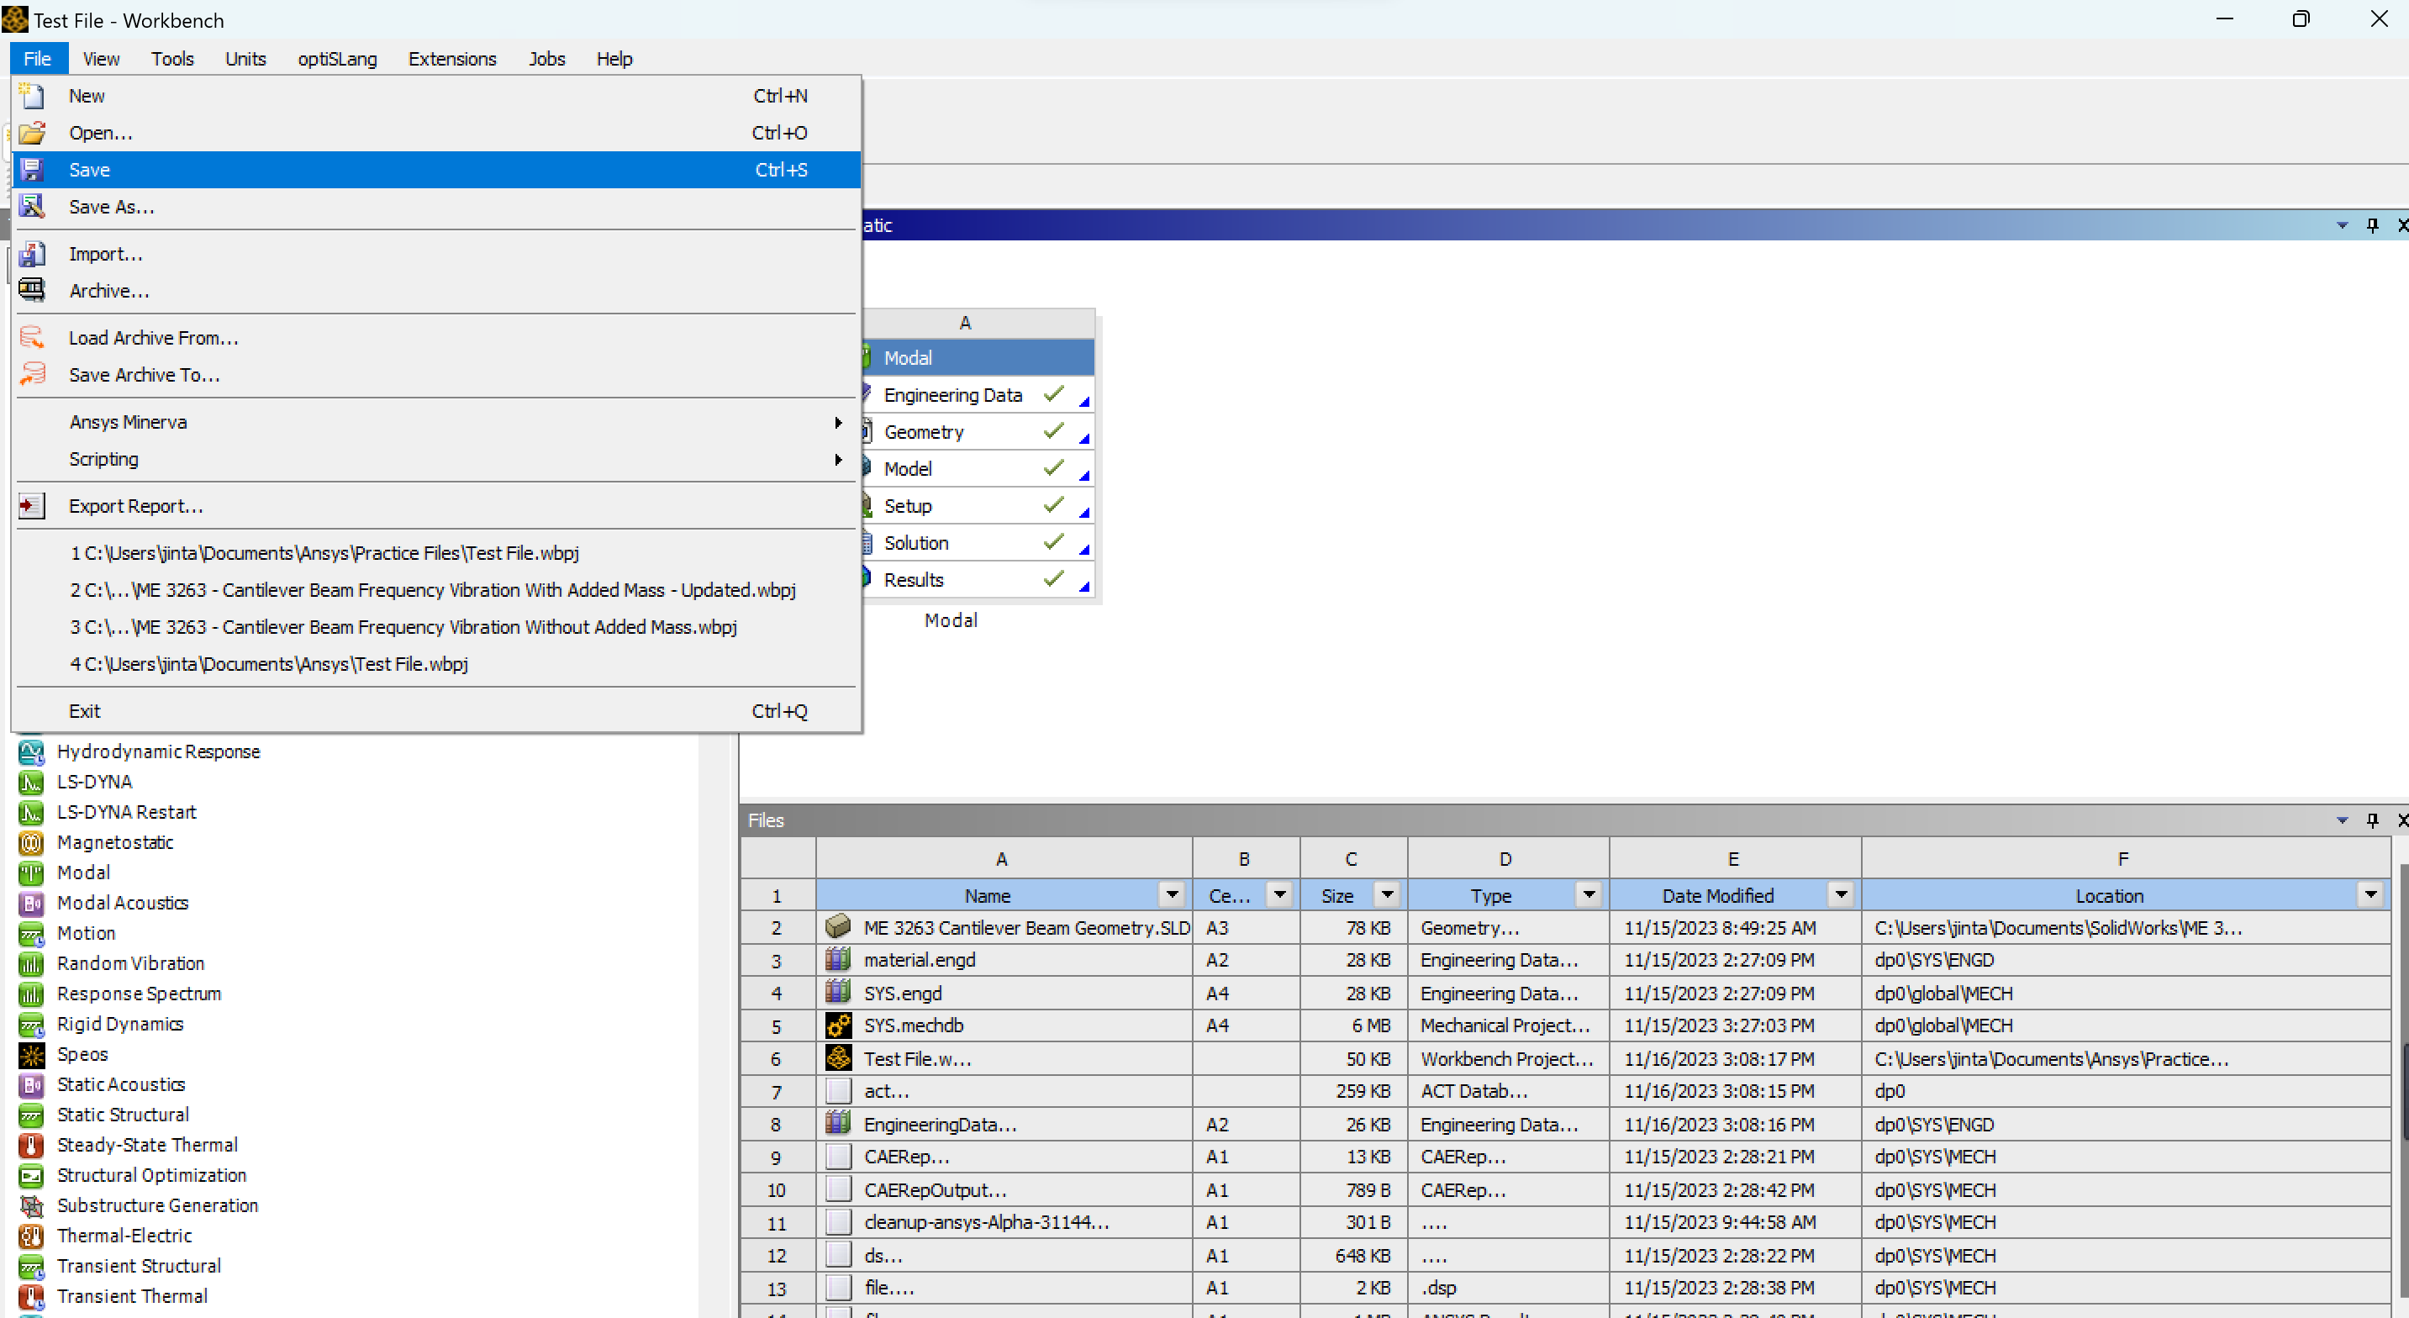The height and width of the screenshot is (1318, 2409).
Task: Open the Tools menu
Action: point(172,58)
